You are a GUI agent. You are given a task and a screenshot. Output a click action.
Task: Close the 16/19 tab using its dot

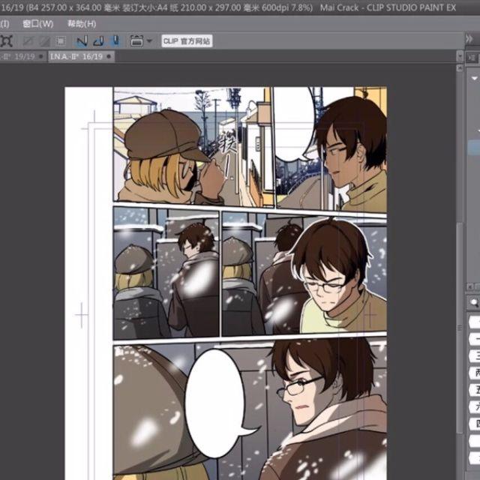coord(109,57)
